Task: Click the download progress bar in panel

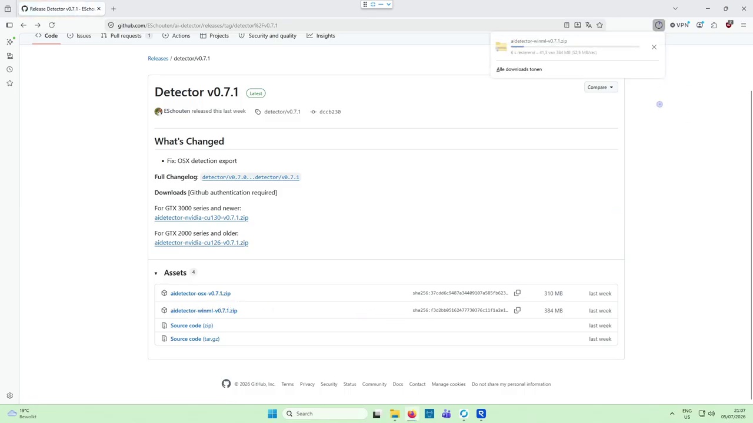Action: (575, 46)
